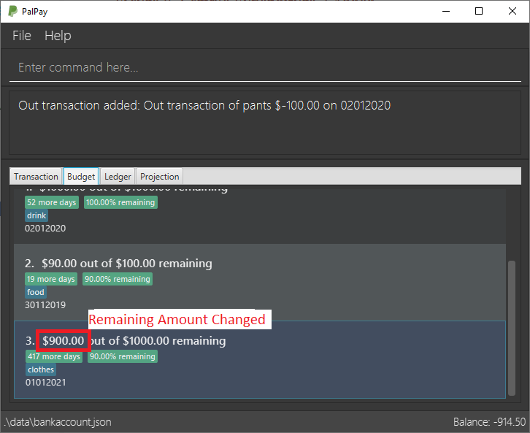Click the date '02012020' in budget 1
530x433 pixels.
point(45,228)
